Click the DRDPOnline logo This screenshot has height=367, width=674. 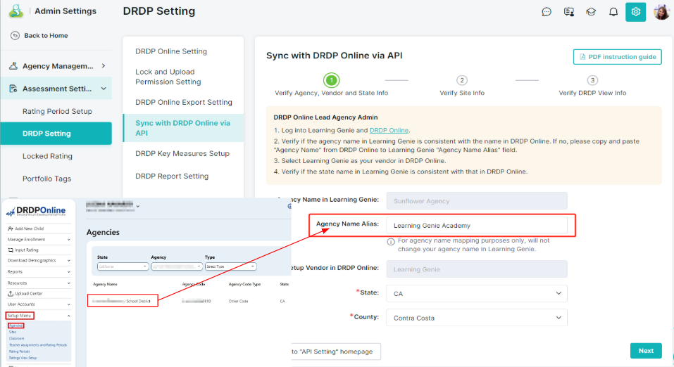36,211
